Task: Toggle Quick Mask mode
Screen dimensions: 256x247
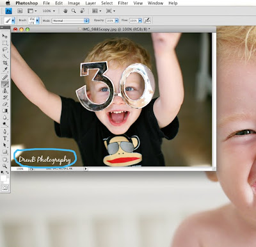Action: (4, 188)
